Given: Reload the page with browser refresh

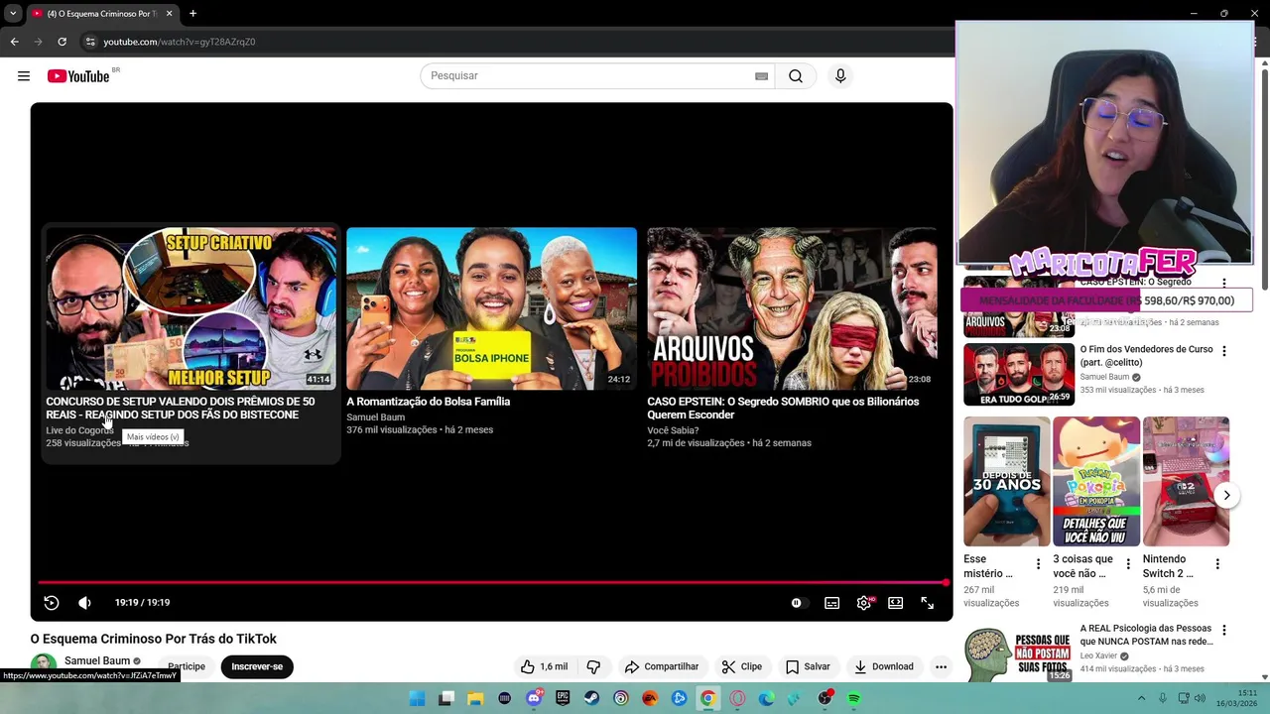Looking at the screenshot, I should click(62, 42).
